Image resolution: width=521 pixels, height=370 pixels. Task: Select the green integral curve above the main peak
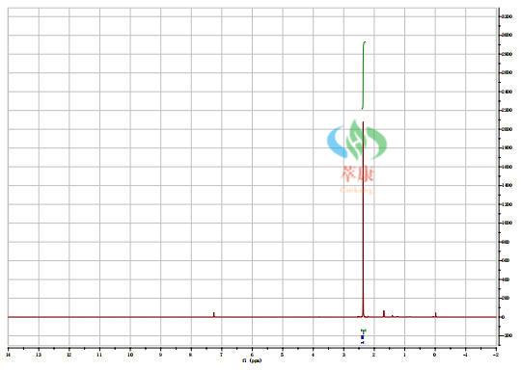pyautogui.click(x=364, y=75)
